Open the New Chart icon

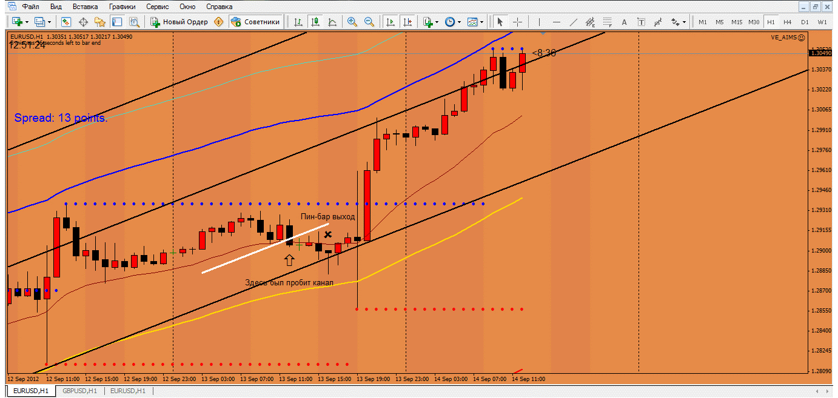click(16, 22)
